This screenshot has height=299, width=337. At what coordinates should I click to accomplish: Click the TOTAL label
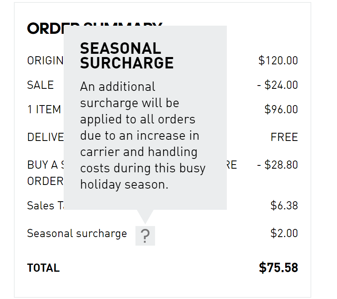(43, 268)
